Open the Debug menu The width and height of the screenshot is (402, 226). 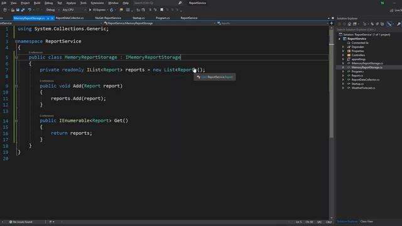click(48, 3)
